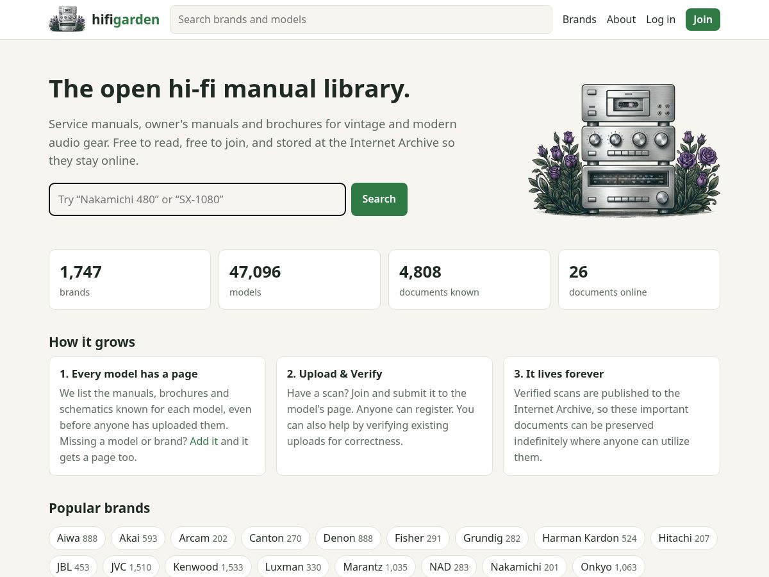Click the hifigarden logo icon
Screen dimensions: 769x577
[67, 19]
